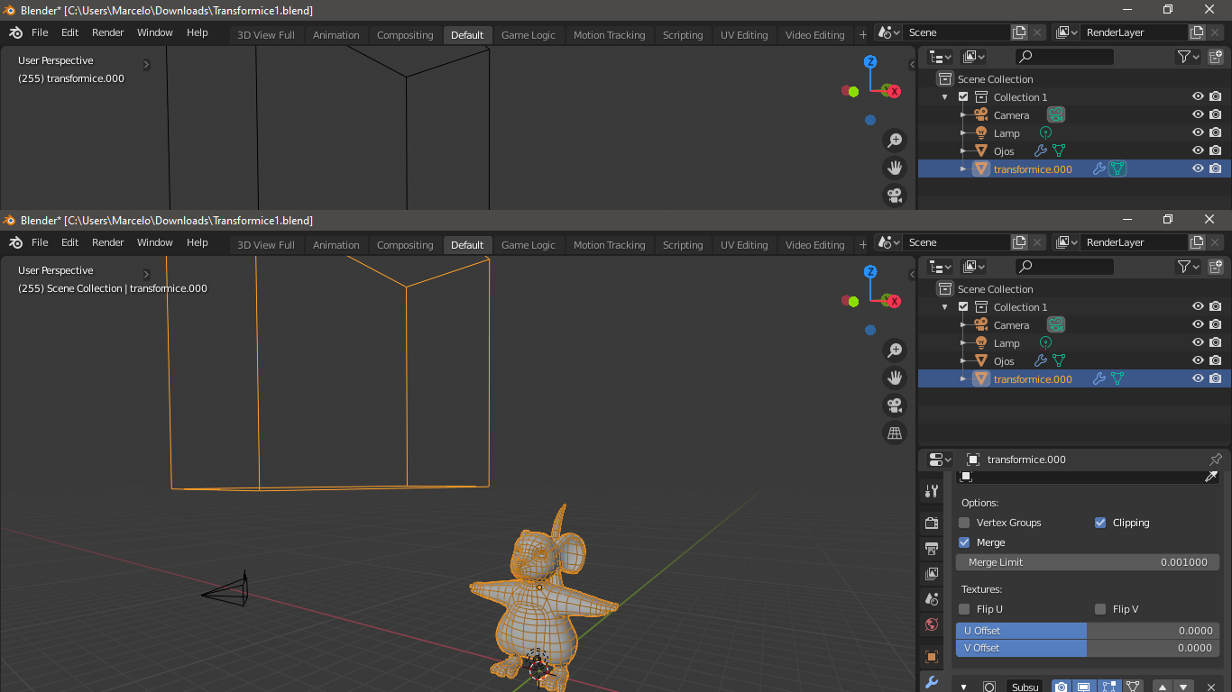
Task: Click New Collection icon in front window outliner
Action: [1216, 267]
